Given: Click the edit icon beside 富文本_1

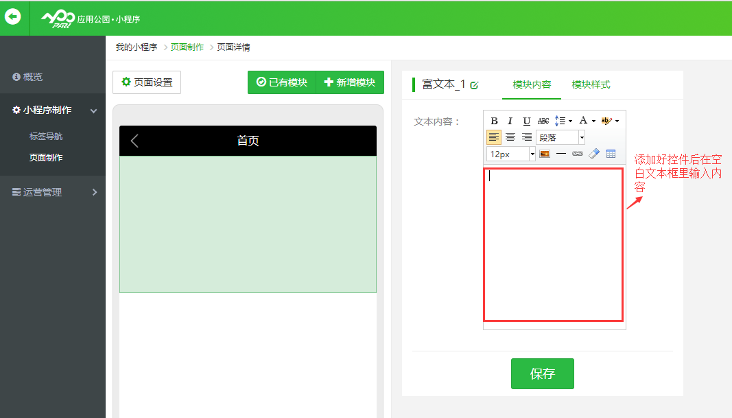Looking at the screenshot, I should tap(474, 85).
